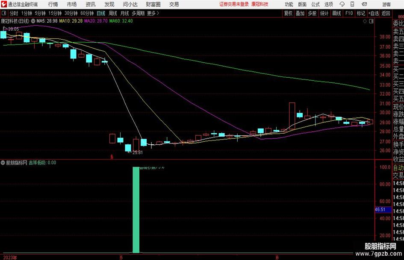Toggle the side panel icon near the diamond
This screenshot has height=260, width=404.
tap(371, 21)
